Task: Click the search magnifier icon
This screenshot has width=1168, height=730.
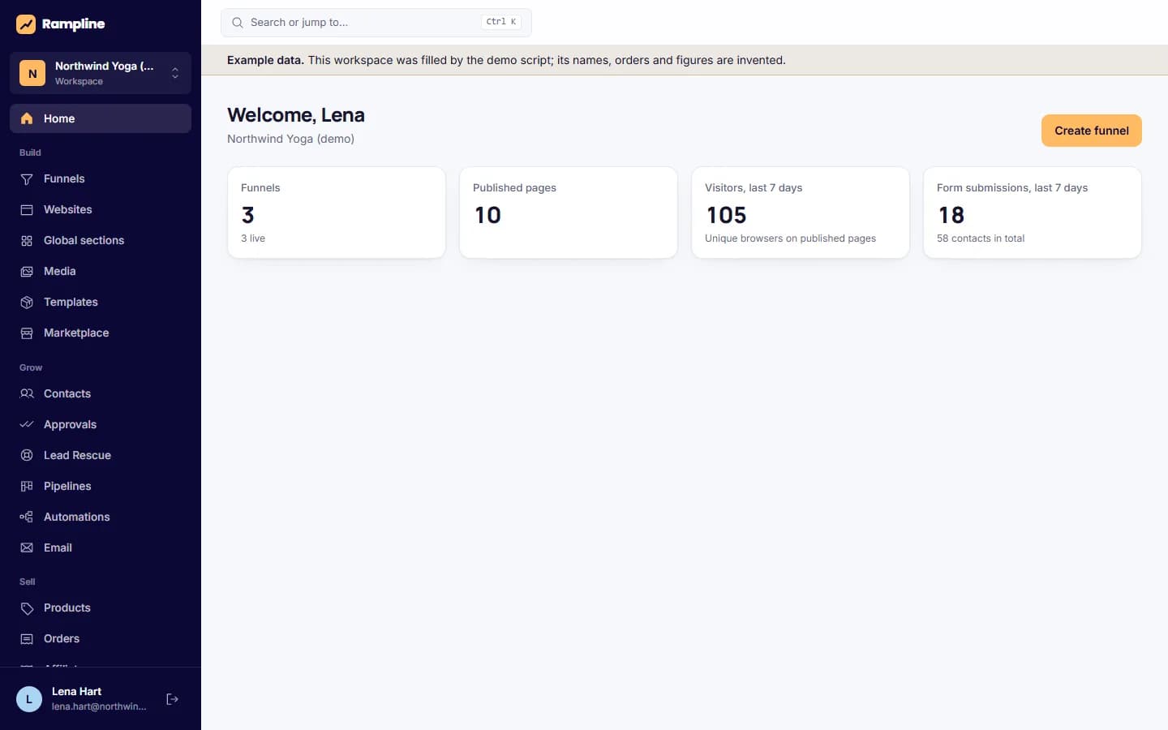Action: [238, 23]
